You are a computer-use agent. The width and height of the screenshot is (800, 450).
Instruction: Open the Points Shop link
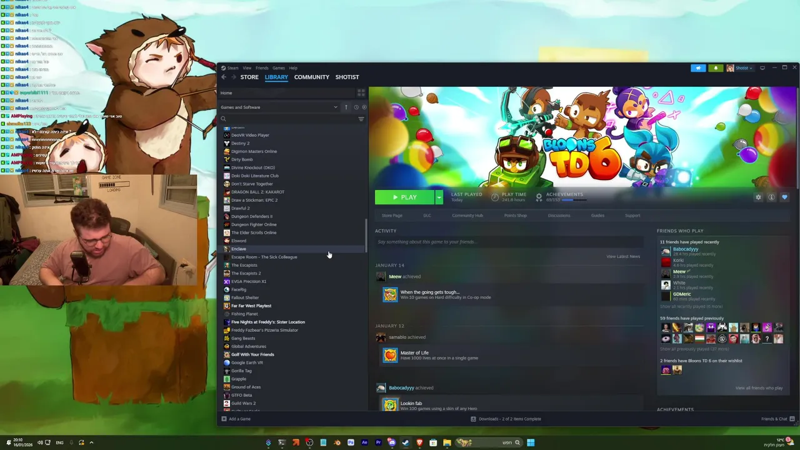tap(516, 216)
